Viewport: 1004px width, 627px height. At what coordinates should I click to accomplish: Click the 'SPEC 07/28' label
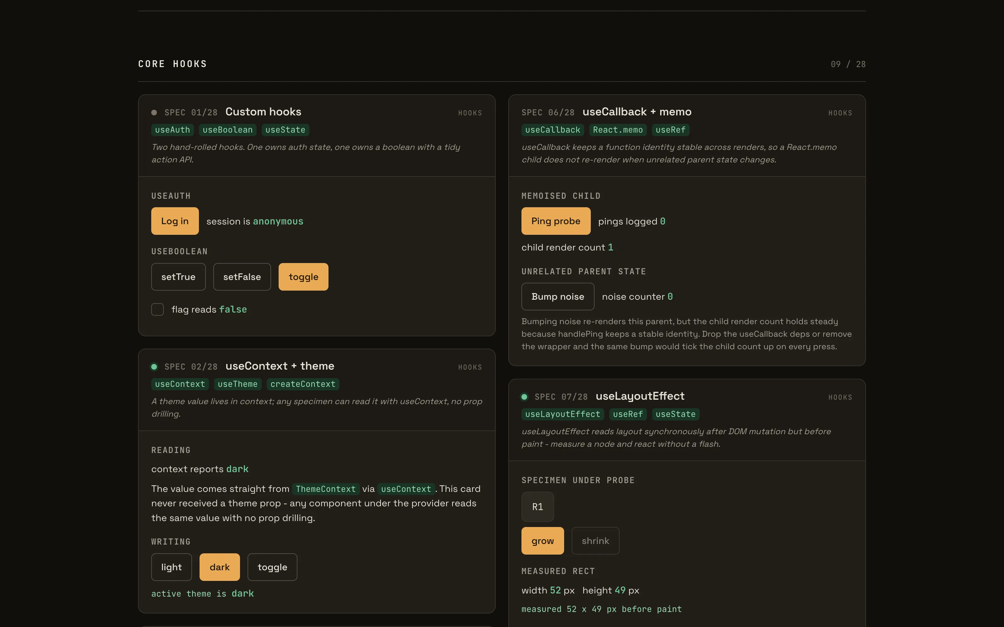561,397
